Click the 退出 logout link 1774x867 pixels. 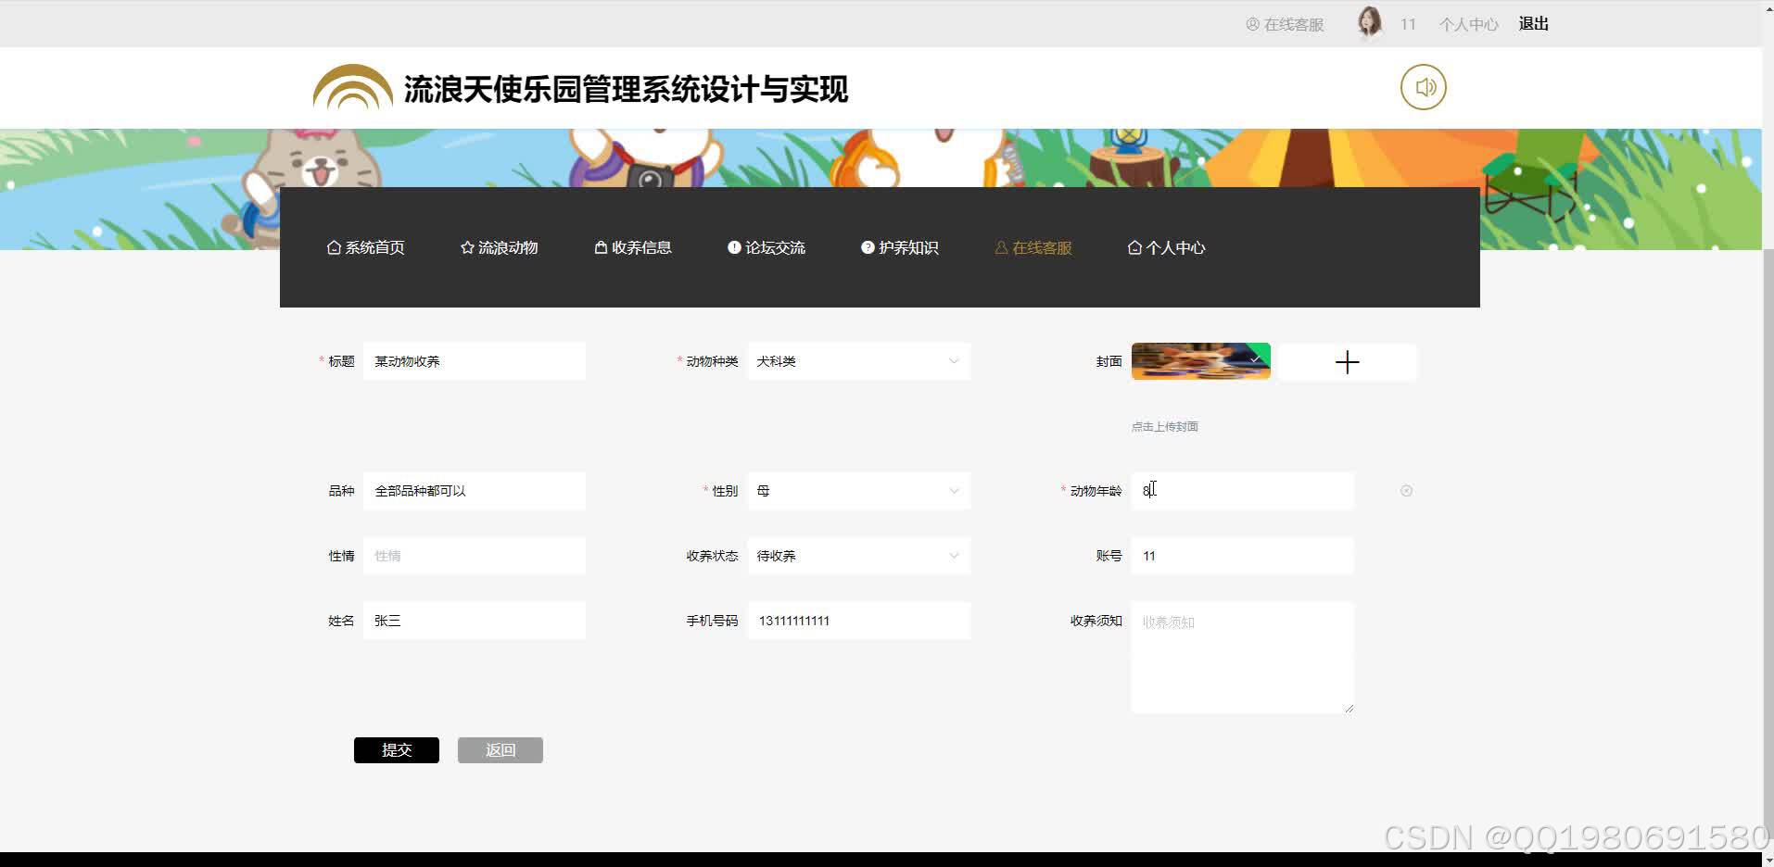coord(1533,23)
